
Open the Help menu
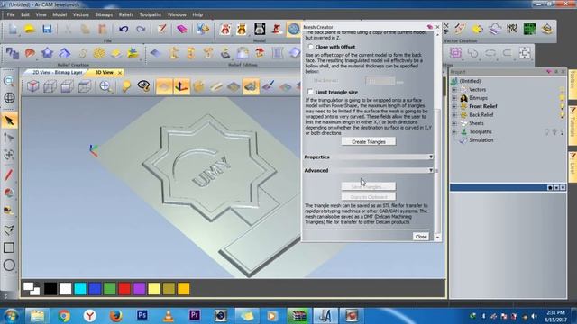197,14
